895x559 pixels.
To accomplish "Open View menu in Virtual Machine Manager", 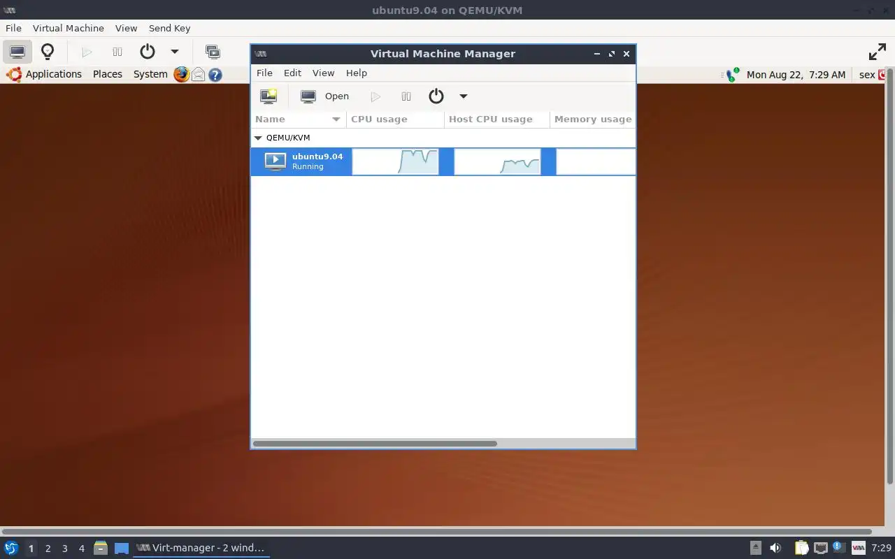I will point(323,73).
